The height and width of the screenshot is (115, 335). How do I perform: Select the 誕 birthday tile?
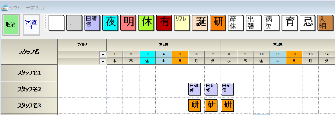click(x=200, y=23)
